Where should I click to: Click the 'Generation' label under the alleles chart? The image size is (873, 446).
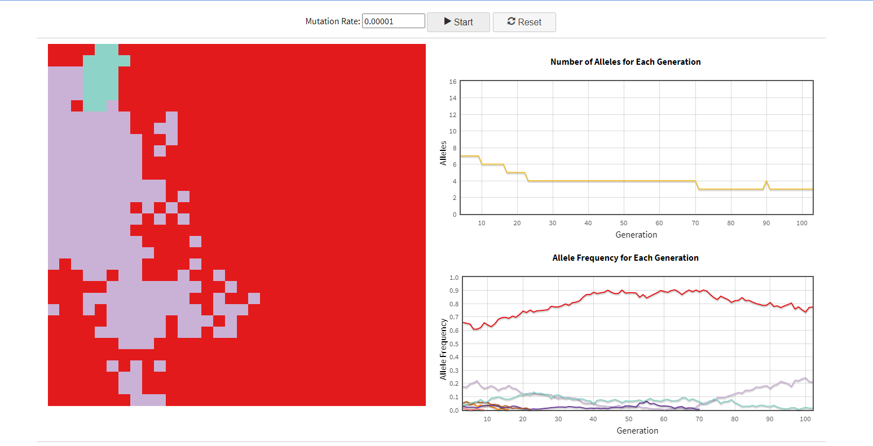point(636,235)
